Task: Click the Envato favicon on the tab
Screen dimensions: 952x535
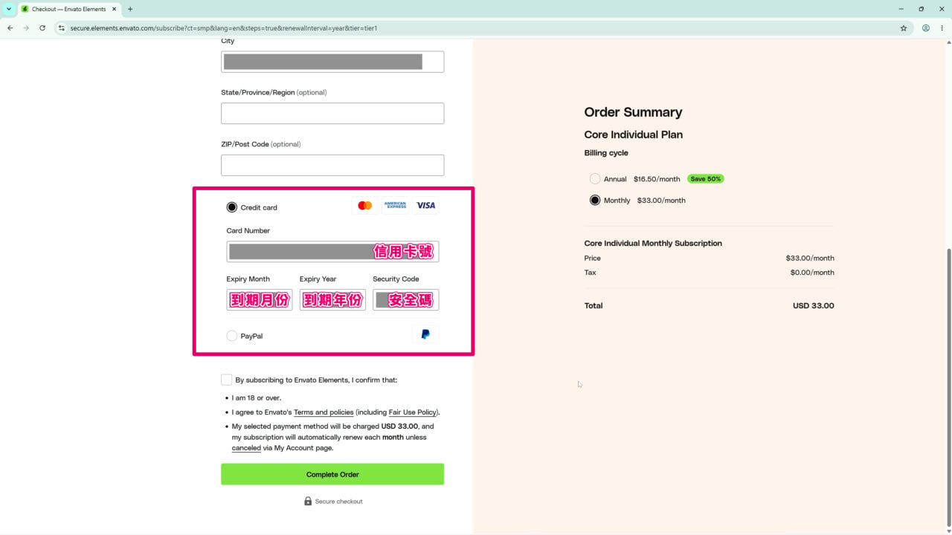Action: pos(25,9)
